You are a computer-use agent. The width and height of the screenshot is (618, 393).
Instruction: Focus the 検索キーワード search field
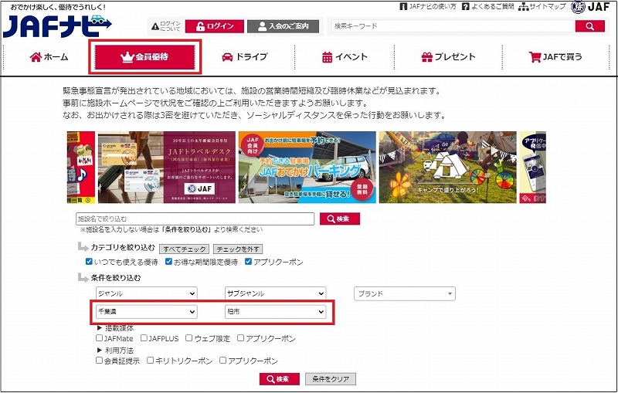[x=452, y=26]
